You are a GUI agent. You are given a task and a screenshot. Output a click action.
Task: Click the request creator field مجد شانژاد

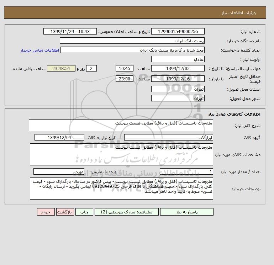[132, 50]
